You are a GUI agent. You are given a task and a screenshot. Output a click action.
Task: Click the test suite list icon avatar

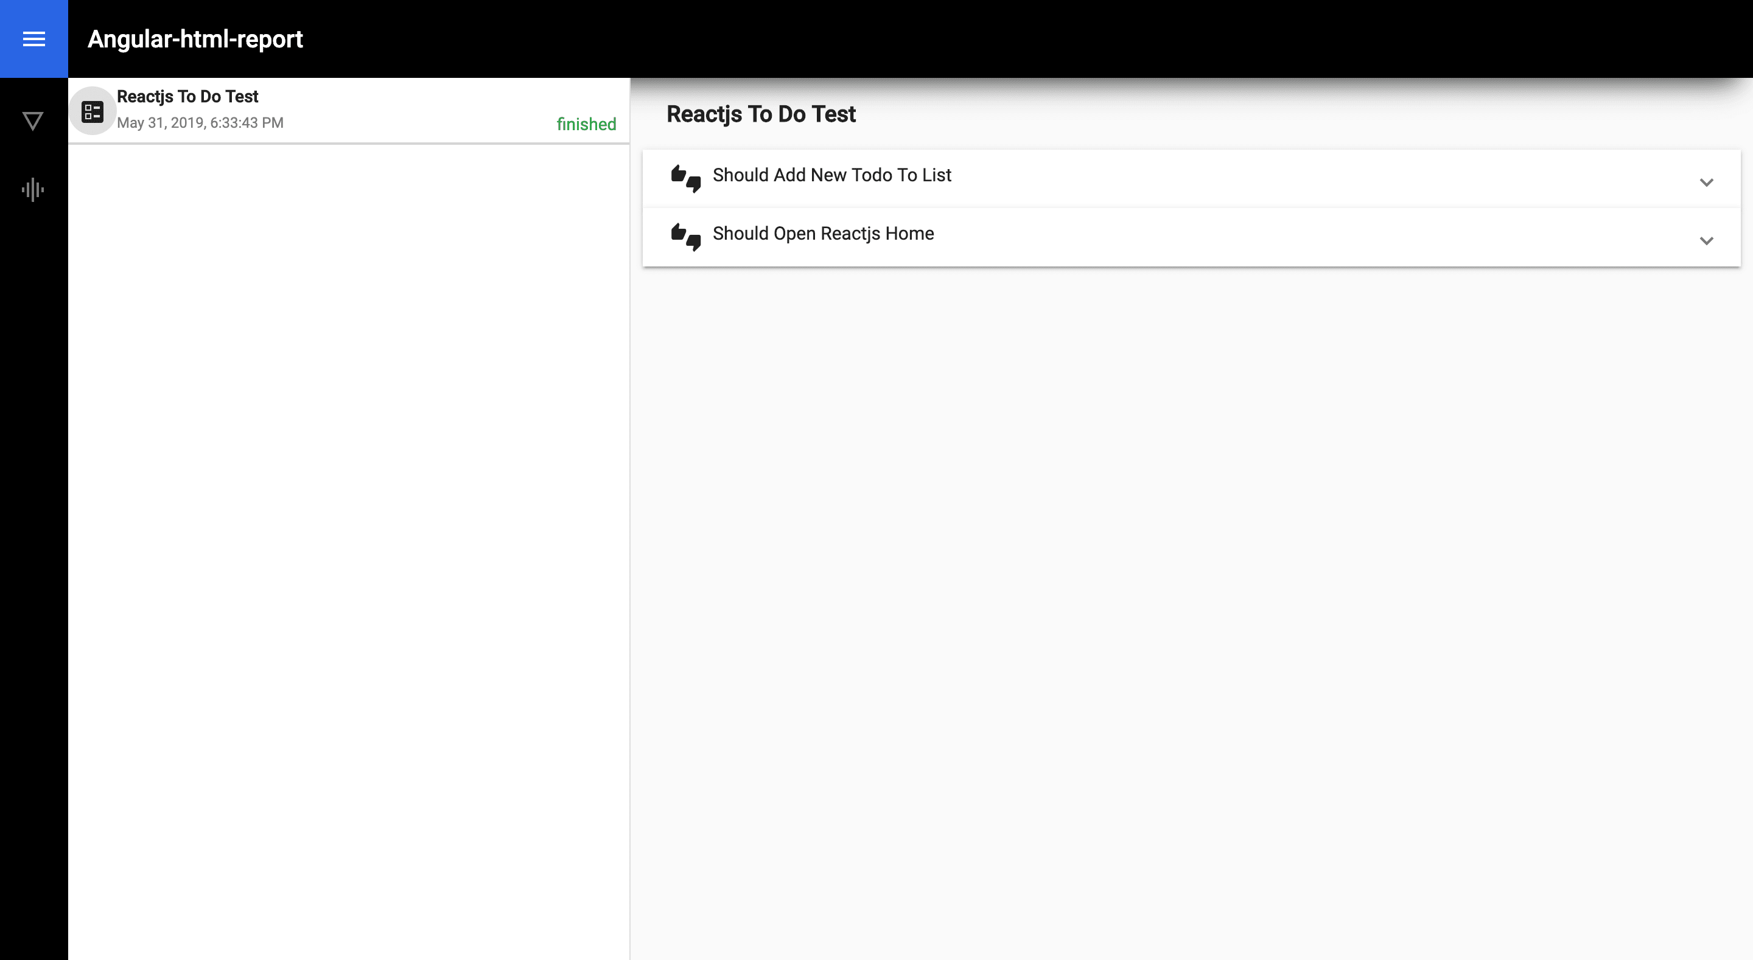click(x=93, y=111)
